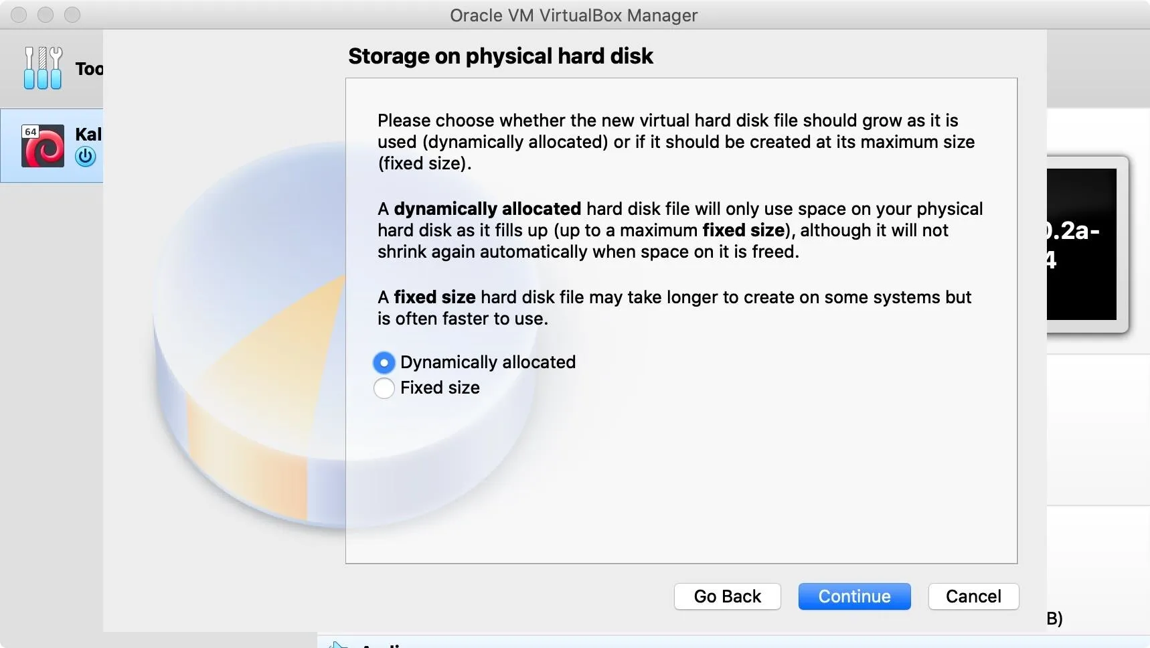
Task: Select the Kali VM swirl icon
Action: [x=43, y=146]
